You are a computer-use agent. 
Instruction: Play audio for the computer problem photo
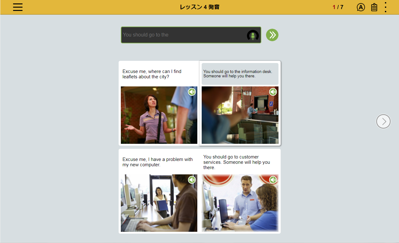click(192, 180)
